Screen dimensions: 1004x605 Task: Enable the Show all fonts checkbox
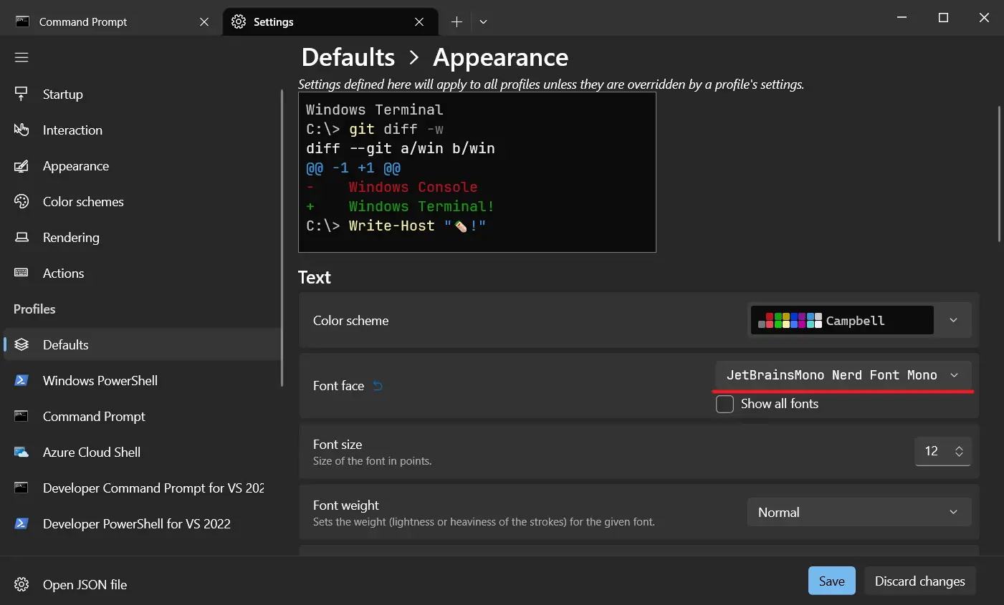[725, 404]
